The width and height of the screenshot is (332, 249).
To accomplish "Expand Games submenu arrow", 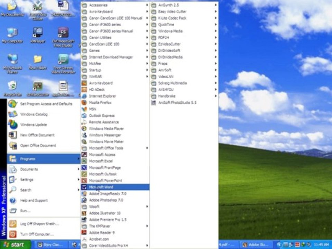I will pos(147,50).
